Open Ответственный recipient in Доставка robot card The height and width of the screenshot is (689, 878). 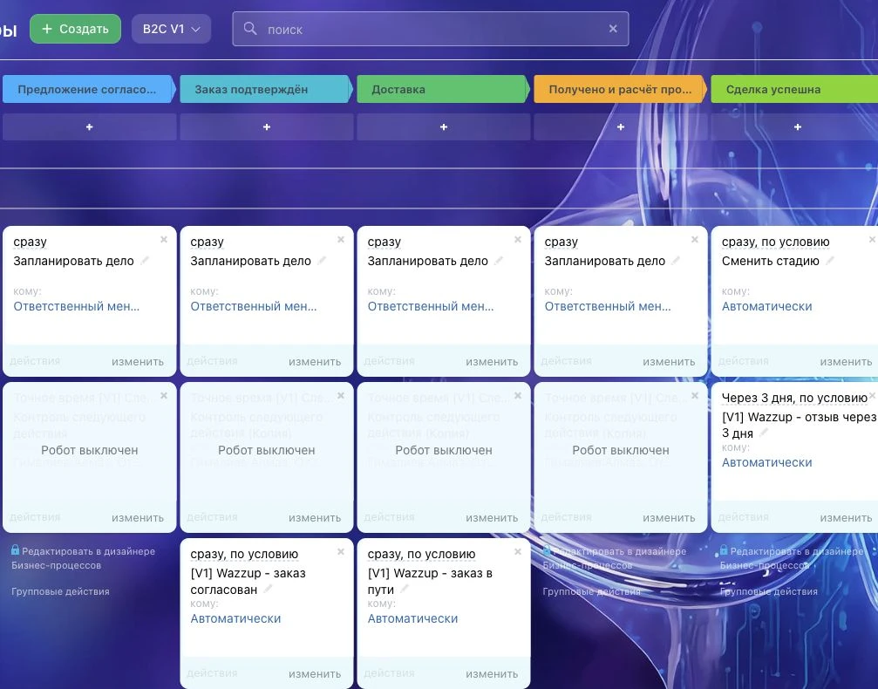pyautogui.click(x=431, y=306)
